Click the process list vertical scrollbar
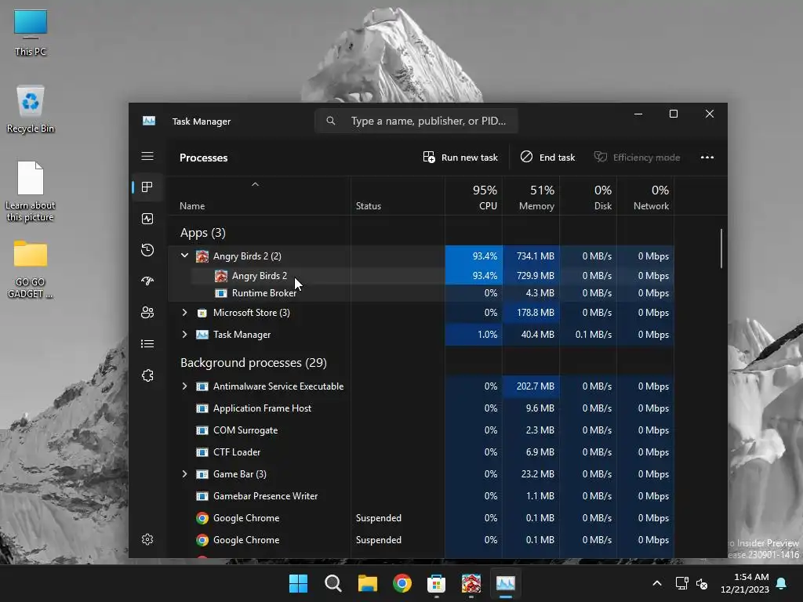The height and width of the screenshot is (602, 803). click(x=721, y=248)
